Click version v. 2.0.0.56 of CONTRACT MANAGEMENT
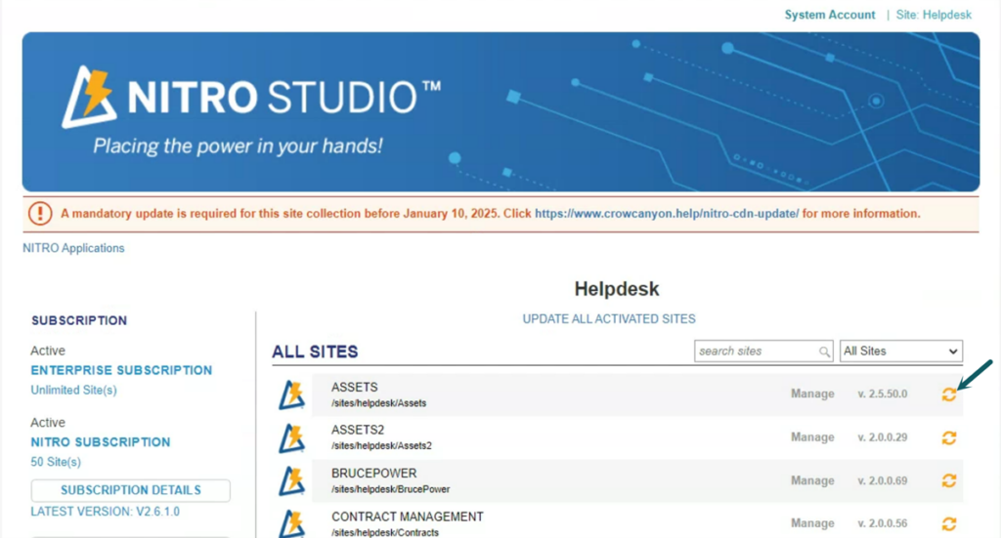The image size is (1001, 538). 883,523
